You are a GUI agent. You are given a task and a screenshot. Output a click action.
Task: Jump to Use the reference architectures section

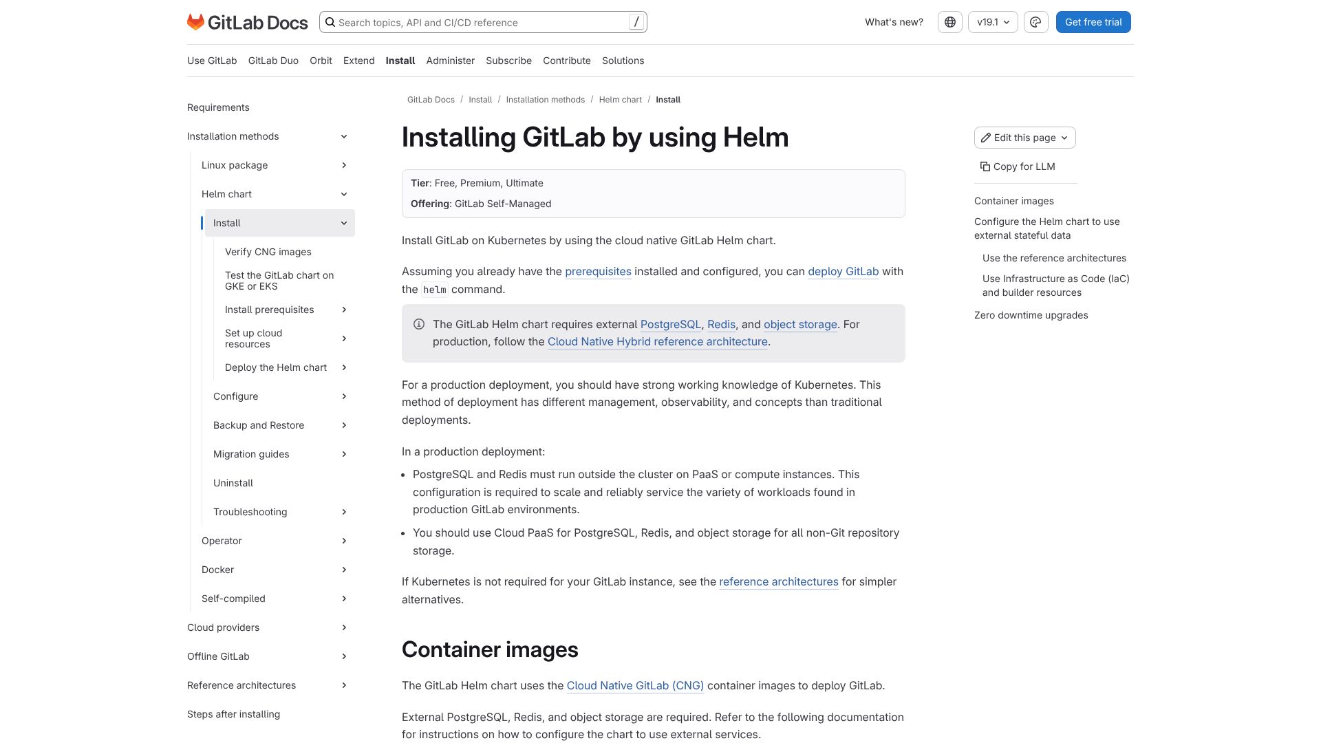(x=1054, y=258)
